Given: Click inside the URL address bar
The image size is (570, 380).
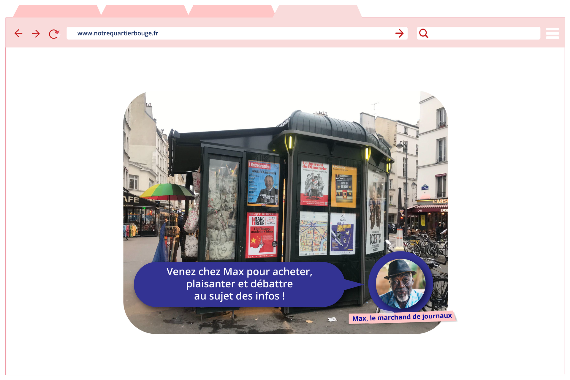Looking at the screenshot, I should (x=208, y=34).
